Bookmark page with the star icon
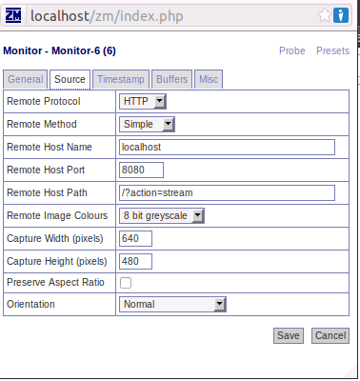This screenshot has width=360, height=381. 325,15
